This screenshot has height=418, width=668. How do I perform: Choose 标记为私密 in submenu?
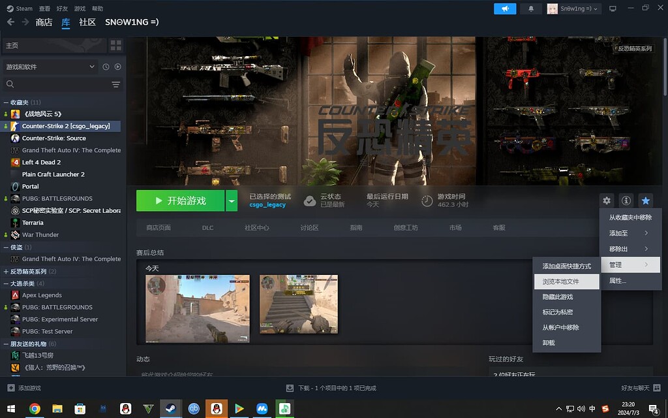click(x=567, y=312)
